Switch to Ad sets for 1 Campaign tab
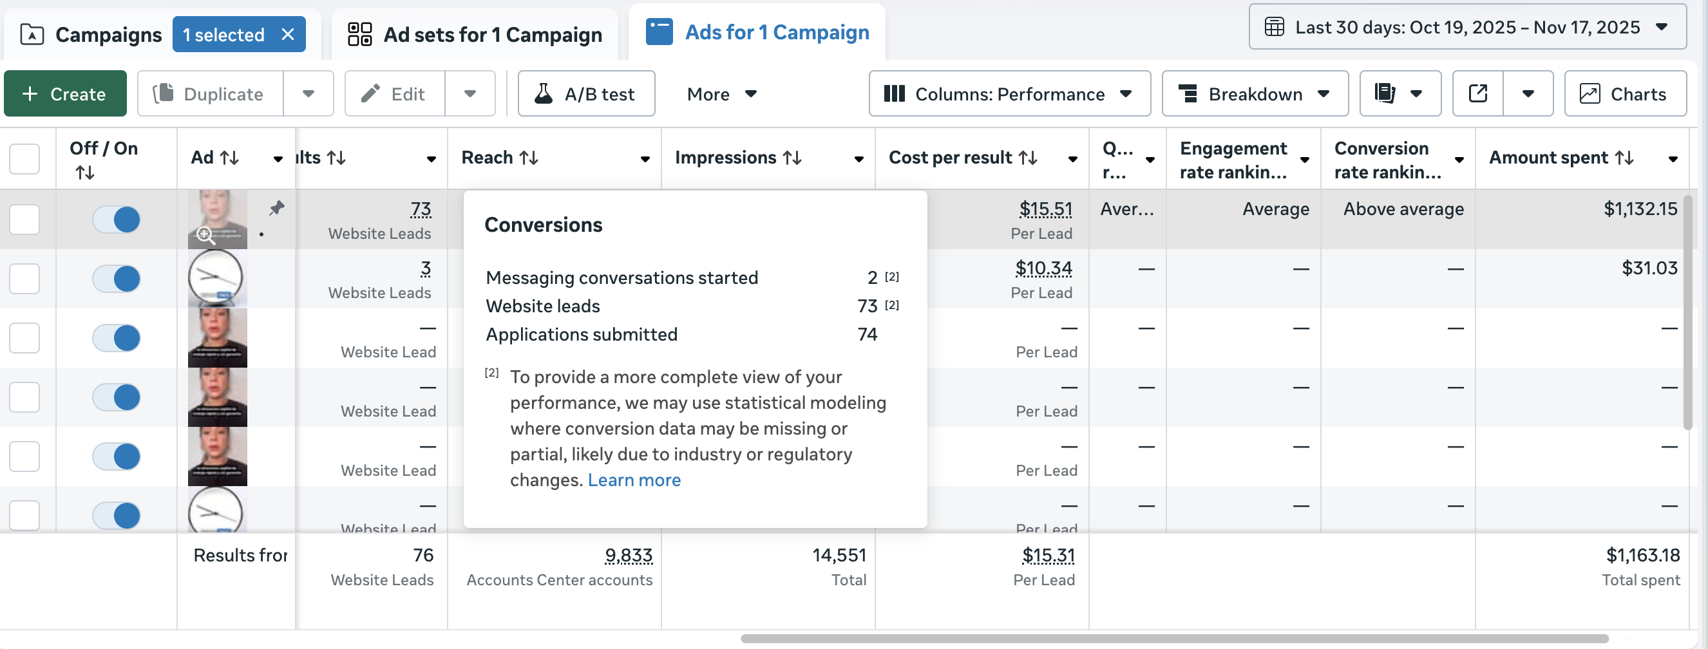 pos(475,35)
